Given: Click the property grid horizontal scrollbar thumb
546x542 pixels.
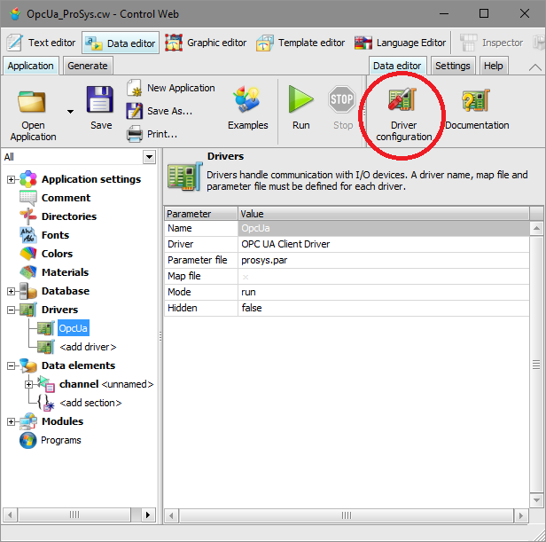Looking at the screenshot, I should click(347, 515).
